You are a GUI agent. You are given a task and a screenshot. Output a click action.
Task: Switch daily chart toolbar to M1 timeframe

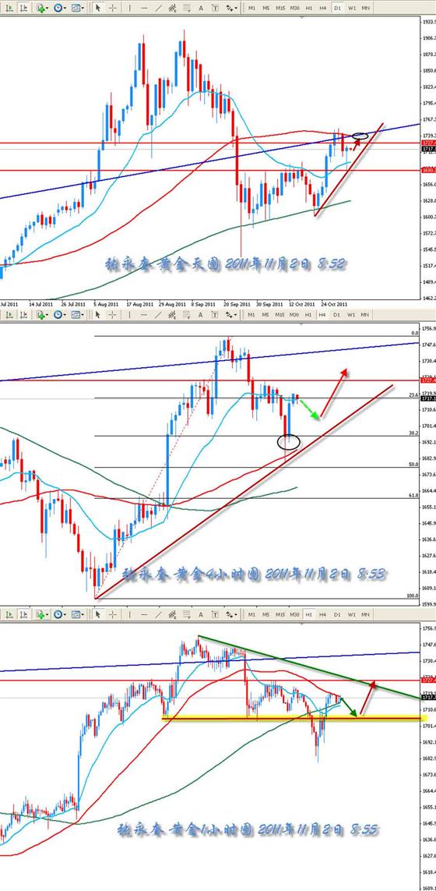click(251, 8)
